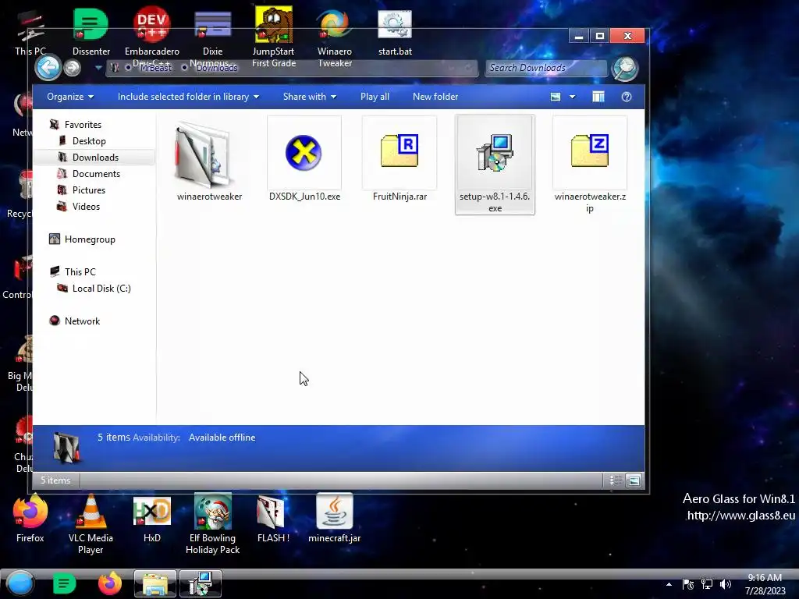Image resolution: width=799 pixels, height=599 pixels.
Task: Click Downloads in the address bar
Action: [217, 68]
